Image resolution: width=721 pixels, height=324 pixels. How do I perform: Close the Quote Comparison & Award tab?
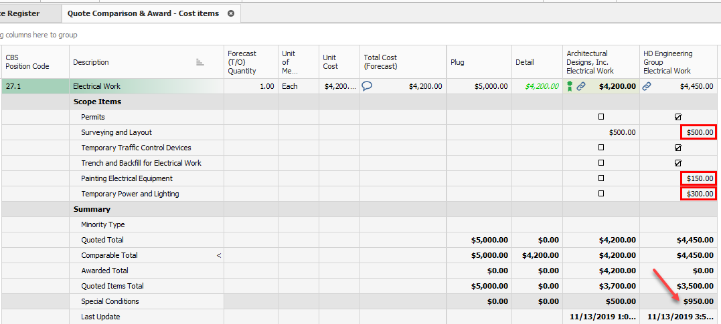coord(231,13)
